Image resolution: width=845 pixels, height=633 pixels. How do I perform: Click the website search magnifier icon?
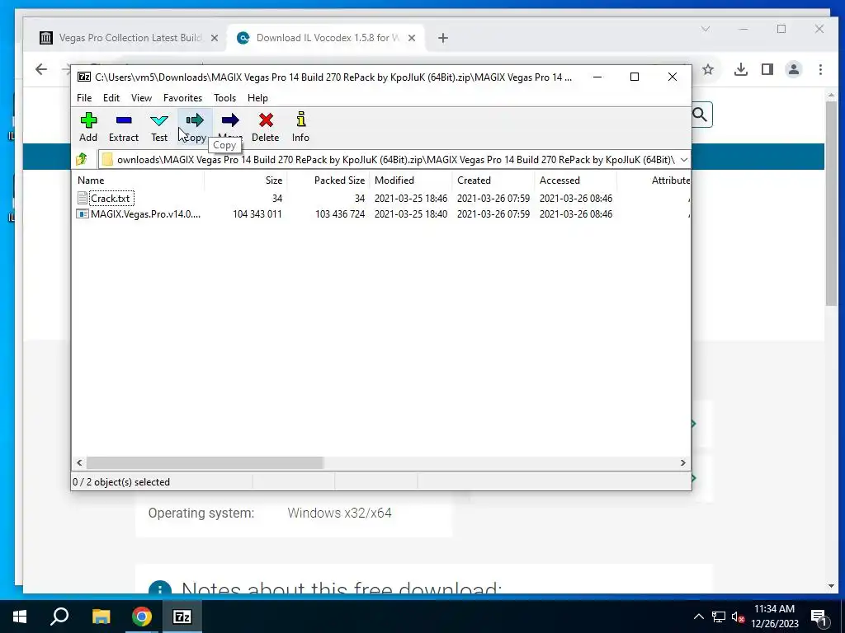[x=700, y=115]
